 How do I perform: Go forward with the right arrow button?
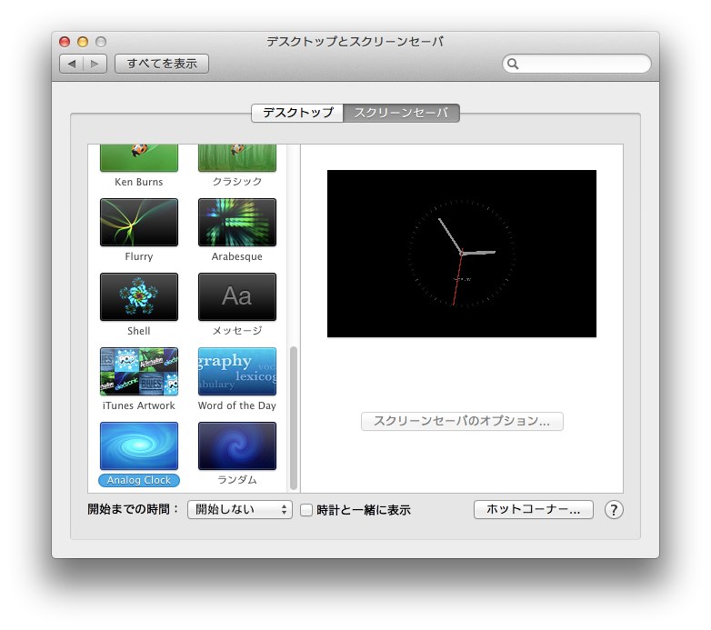pyautogui.click(x=95, y=64)
